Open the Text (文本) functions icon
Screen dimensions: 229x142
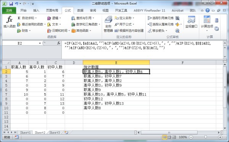(x=49, y=24)
